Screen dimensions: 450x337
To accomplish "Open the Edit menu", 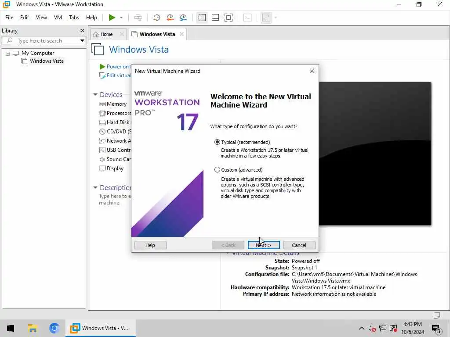I will [x=25, y=18].
